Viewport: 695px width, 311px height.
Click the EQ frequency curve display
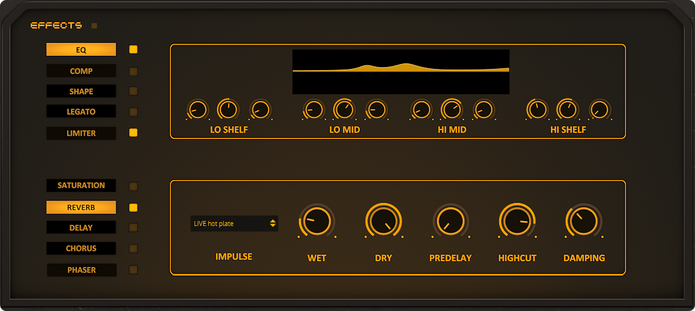click(x=401, y=71)
